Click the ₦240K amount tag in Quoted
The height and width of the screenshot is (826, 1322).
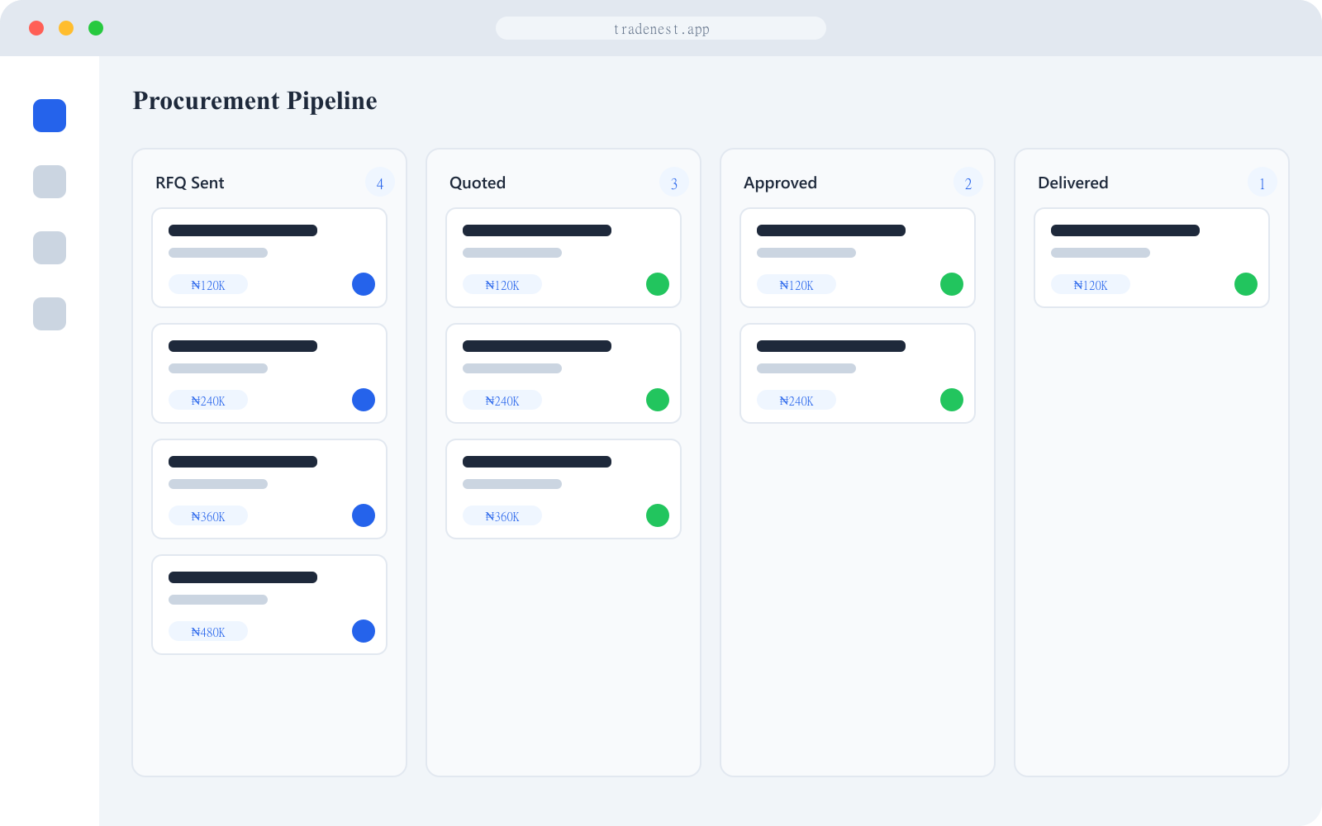[x=502, y=400]
